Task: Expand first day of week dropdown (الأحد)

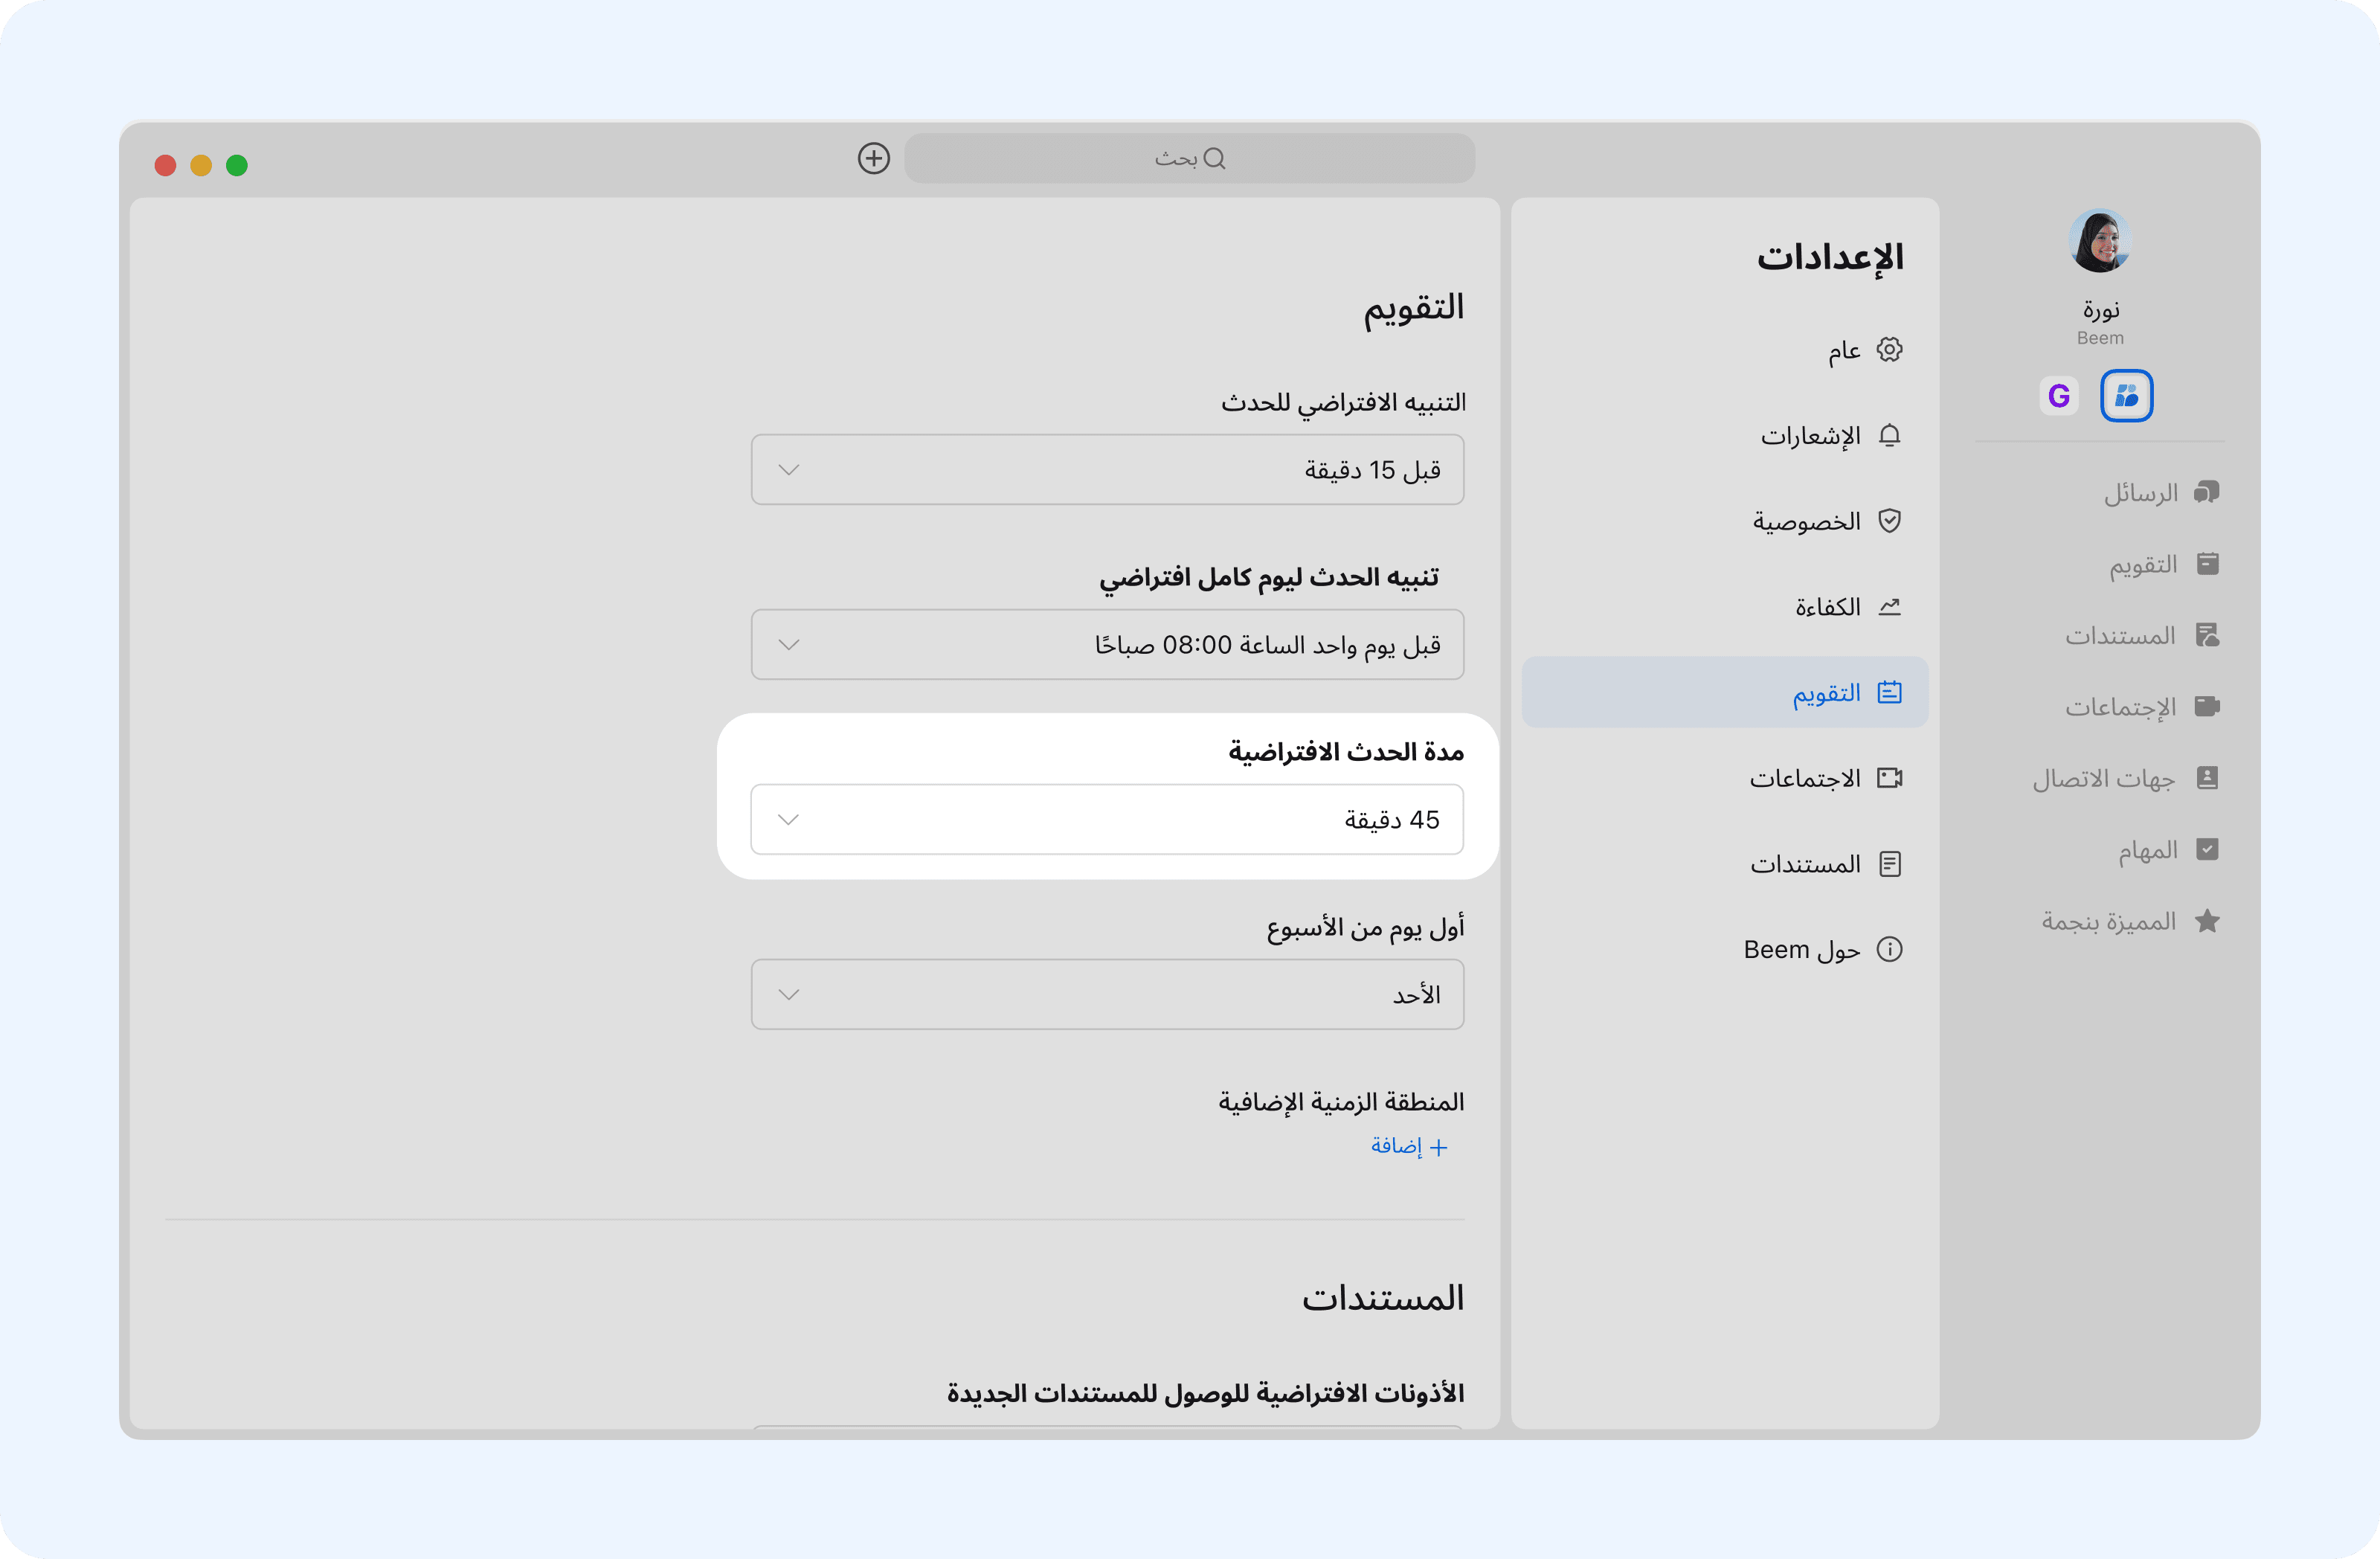Action: [x=1107, y=995]
